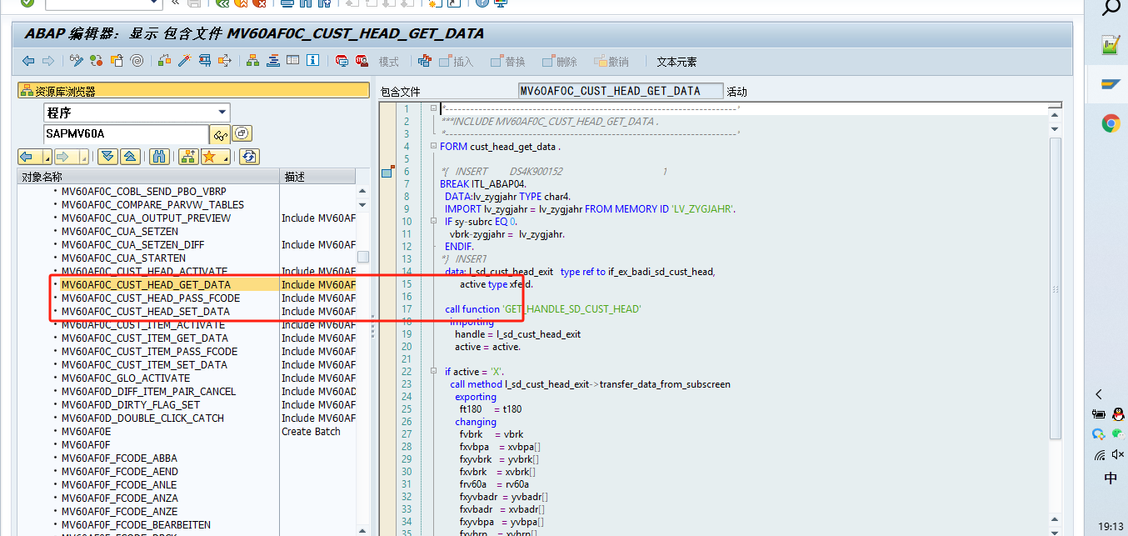The width and height of the screenshot is (1128, 536).
Task: Click 对象名称 column header
Action: coord(149,177)
